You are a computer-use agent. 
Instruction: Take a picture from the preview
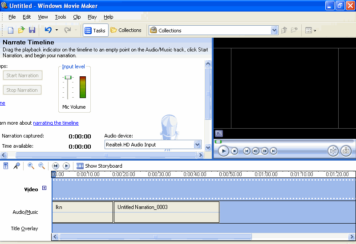click(x=346, y=151)
